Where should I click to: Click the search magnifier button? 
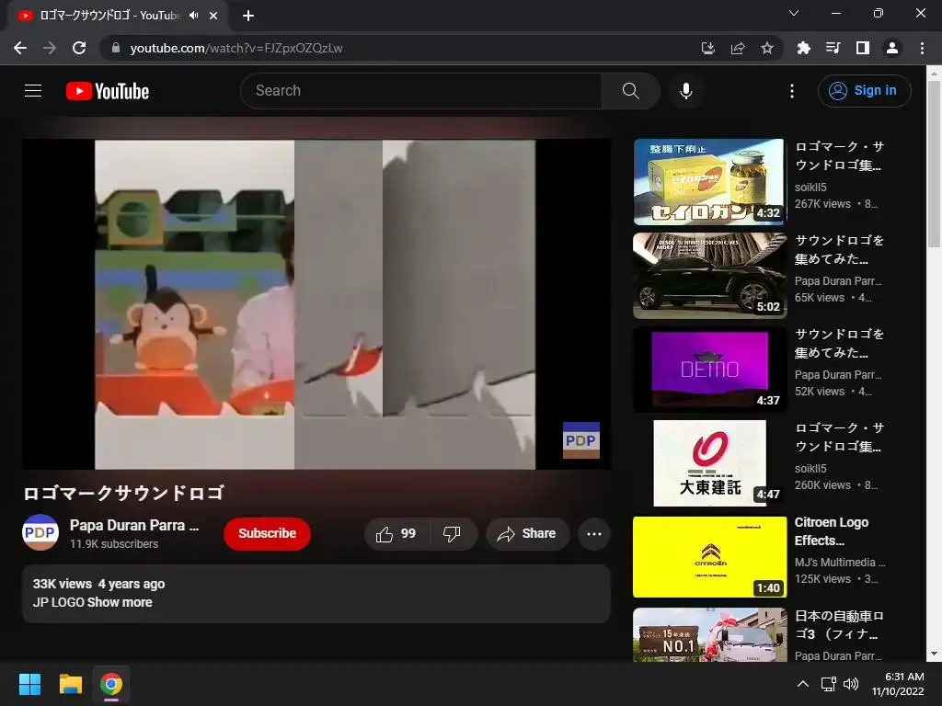click(x=630, y=91)
